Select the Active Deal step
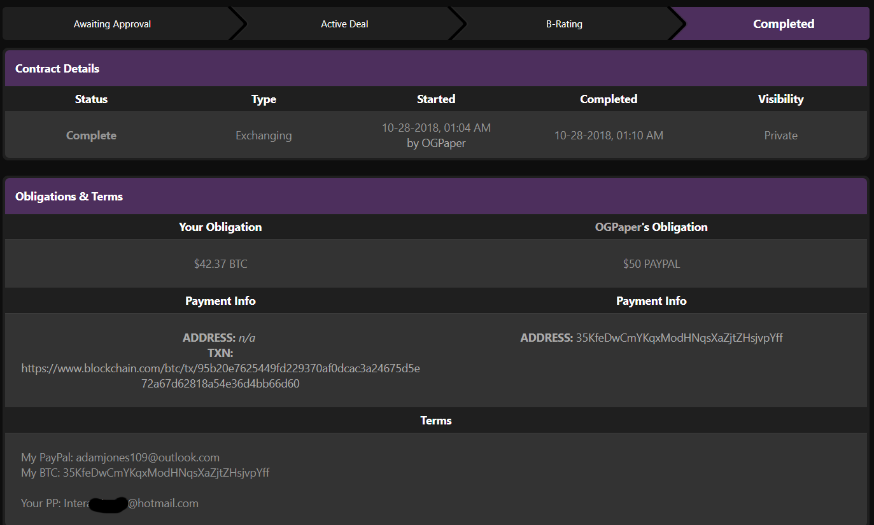Image resolution: width=874 pixels, height=525 pixels. tap(344, 24)
